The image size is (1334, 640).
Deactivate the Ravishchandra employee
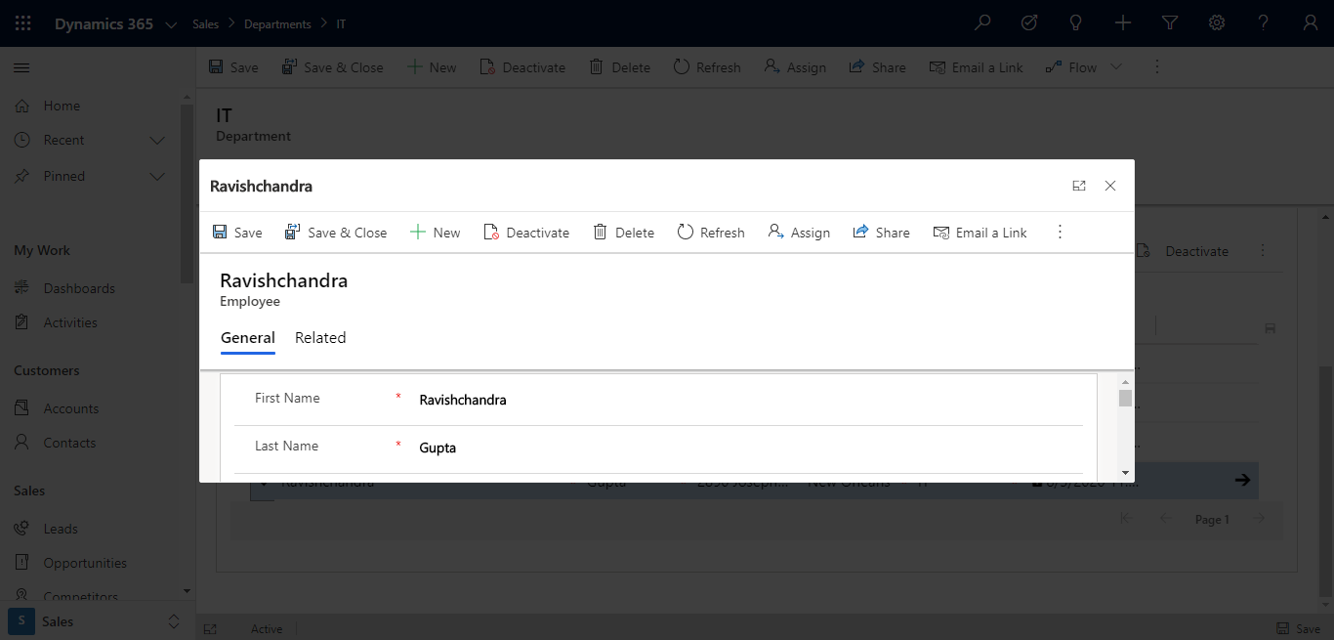(526, 232)
